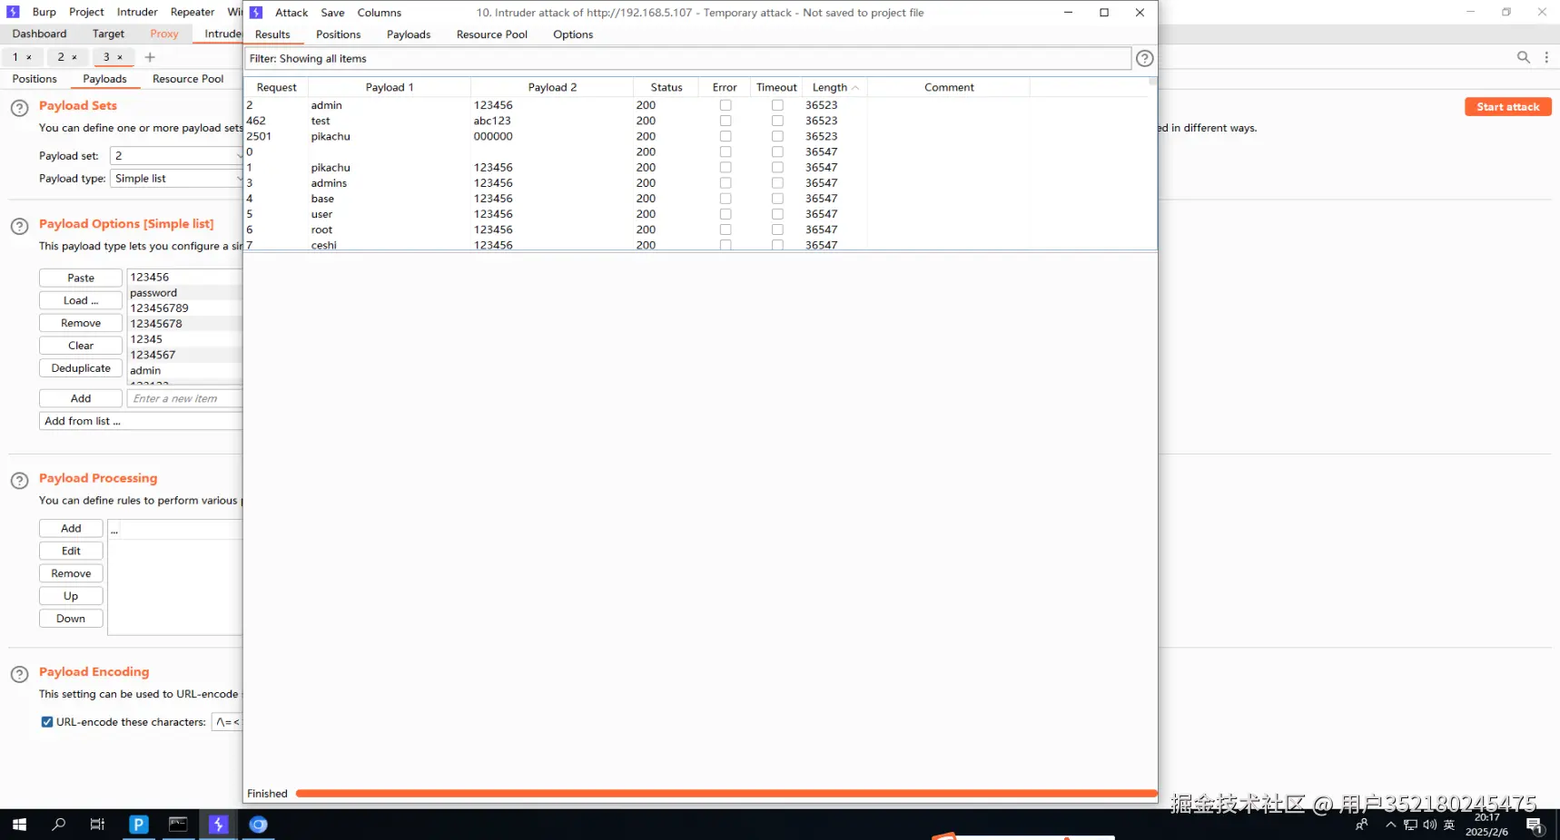
Task: Open Windows taskbar search
Action: [x=59, y=825]
